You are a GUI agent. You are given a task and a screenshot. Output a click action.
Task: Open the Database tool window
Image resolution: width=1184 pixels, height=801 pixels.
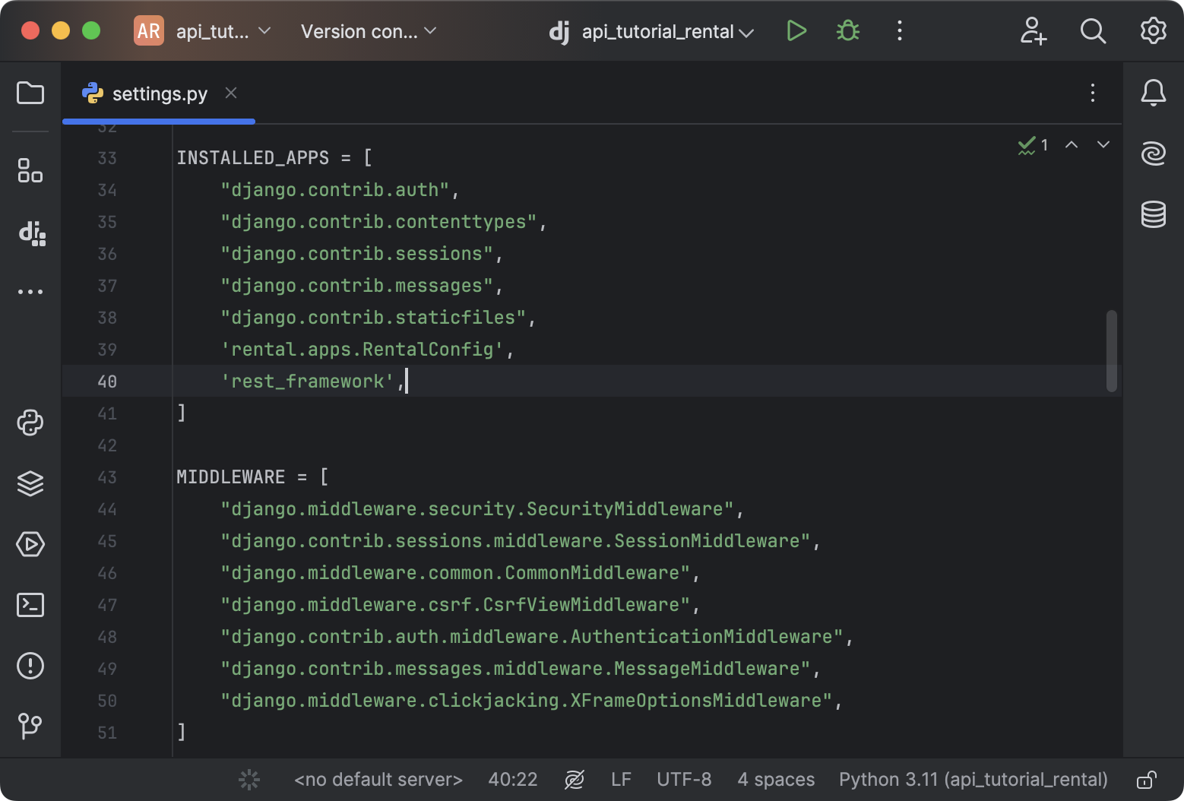[1153, 215]
